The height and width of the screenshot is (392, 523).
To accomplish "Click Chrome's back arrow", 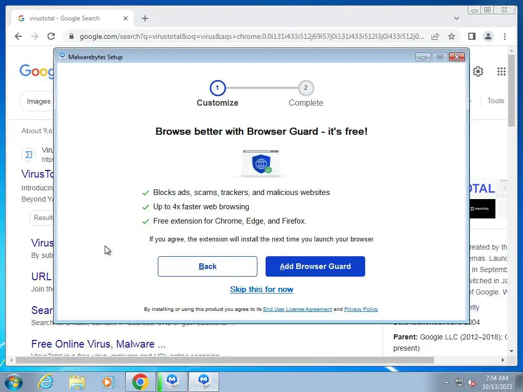I will 18,36.
